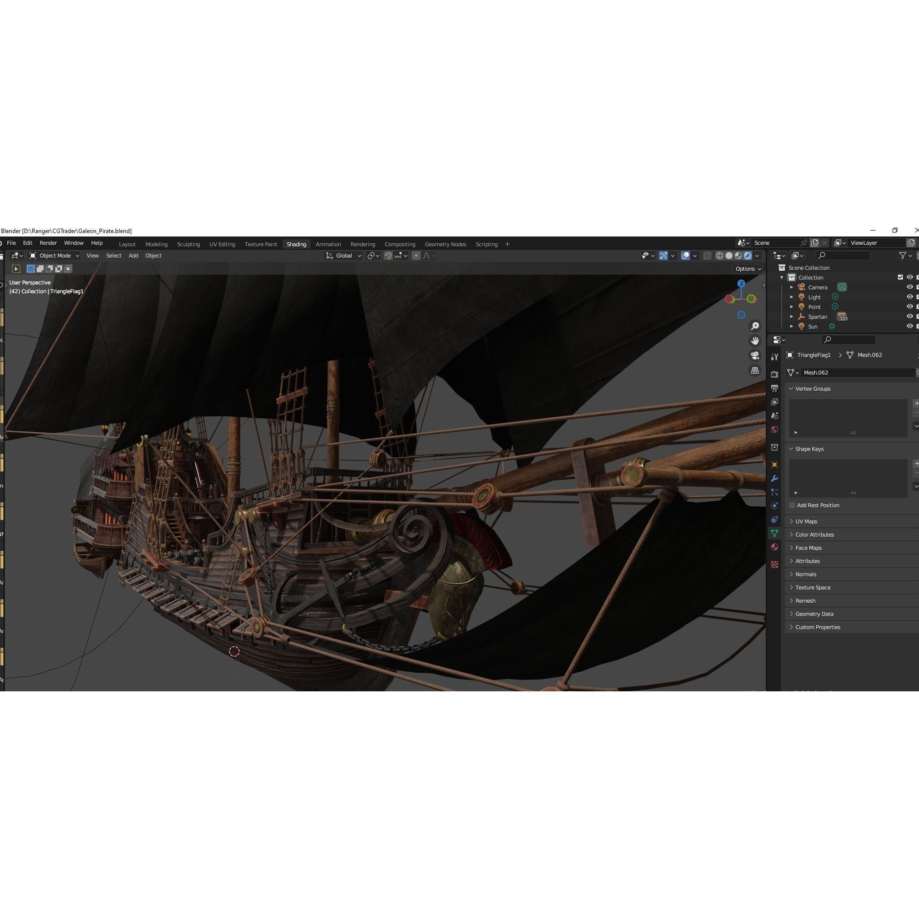Viewport: 919px width, 919px height.
Task: Hide the Spartan object with eye icon
Action: point(910,316)
